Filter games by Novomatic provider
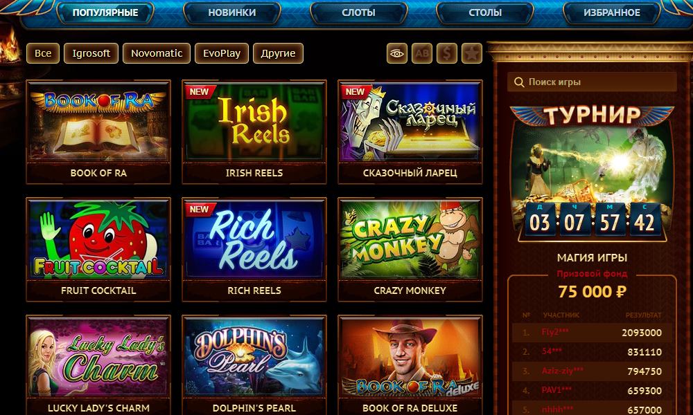 (x=157, y=53)
